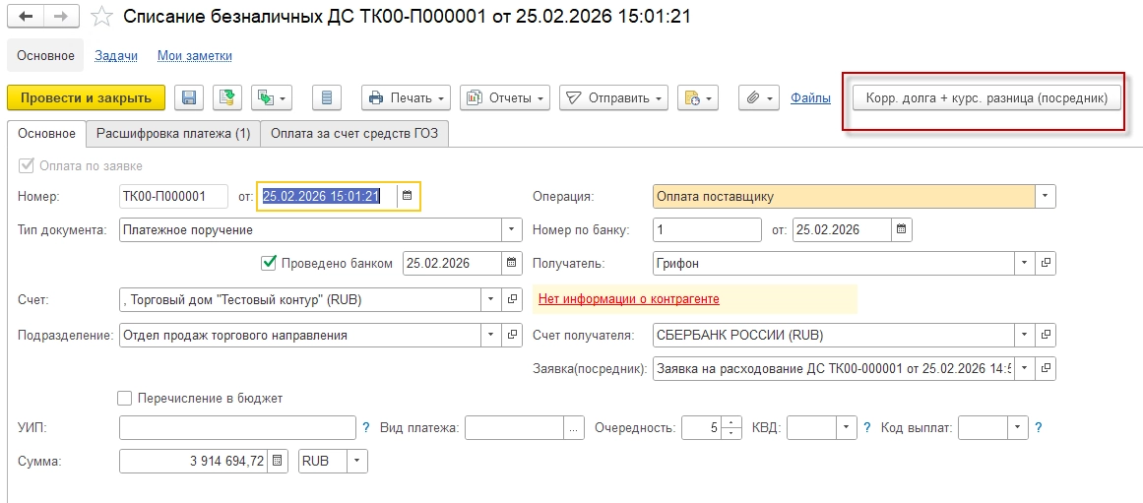
Task: Click the УИП input field
Action: pos(237,428)
